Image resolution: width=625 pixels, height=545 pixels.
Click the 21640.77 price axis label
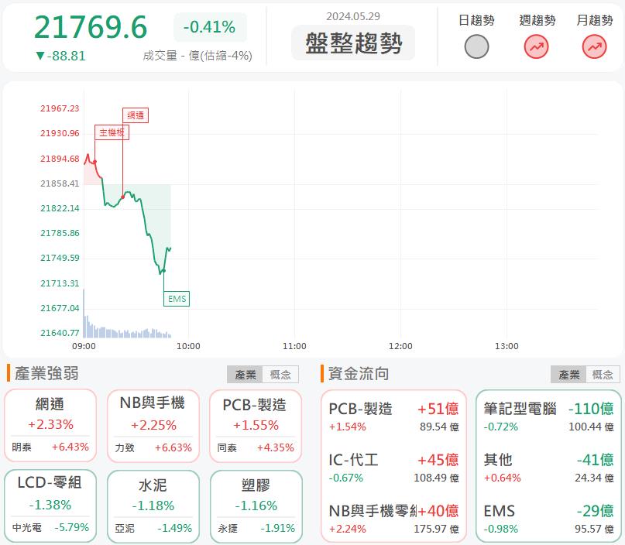(60, 333)
